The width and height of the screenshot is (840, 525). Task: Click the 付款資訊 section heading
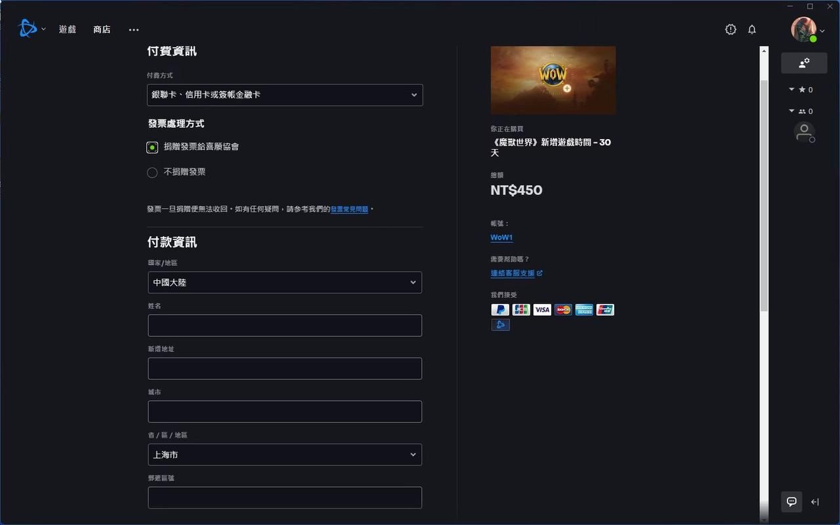pyautogui.click(x=172, y=242)
